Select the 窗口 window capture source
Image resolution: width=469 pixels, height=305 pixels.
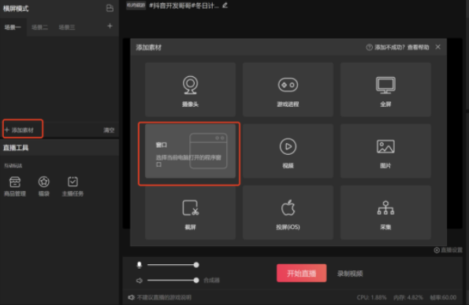190,151
